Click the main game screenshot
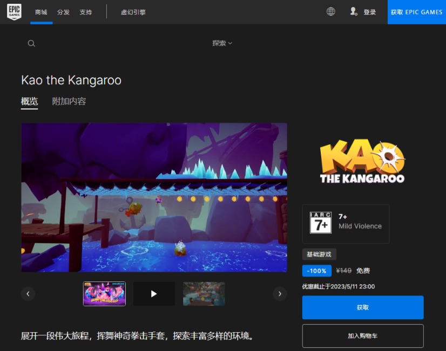The width and height of the screenshot is (446, 351). click(x=154, y=197)
